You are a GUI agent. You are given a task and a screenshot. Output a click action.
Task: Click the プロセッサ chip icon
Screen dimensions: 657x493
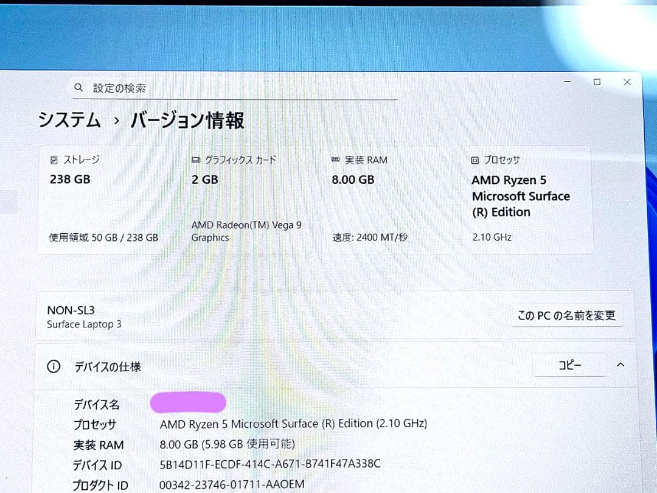pyautogui.click(x=474, y=160)
